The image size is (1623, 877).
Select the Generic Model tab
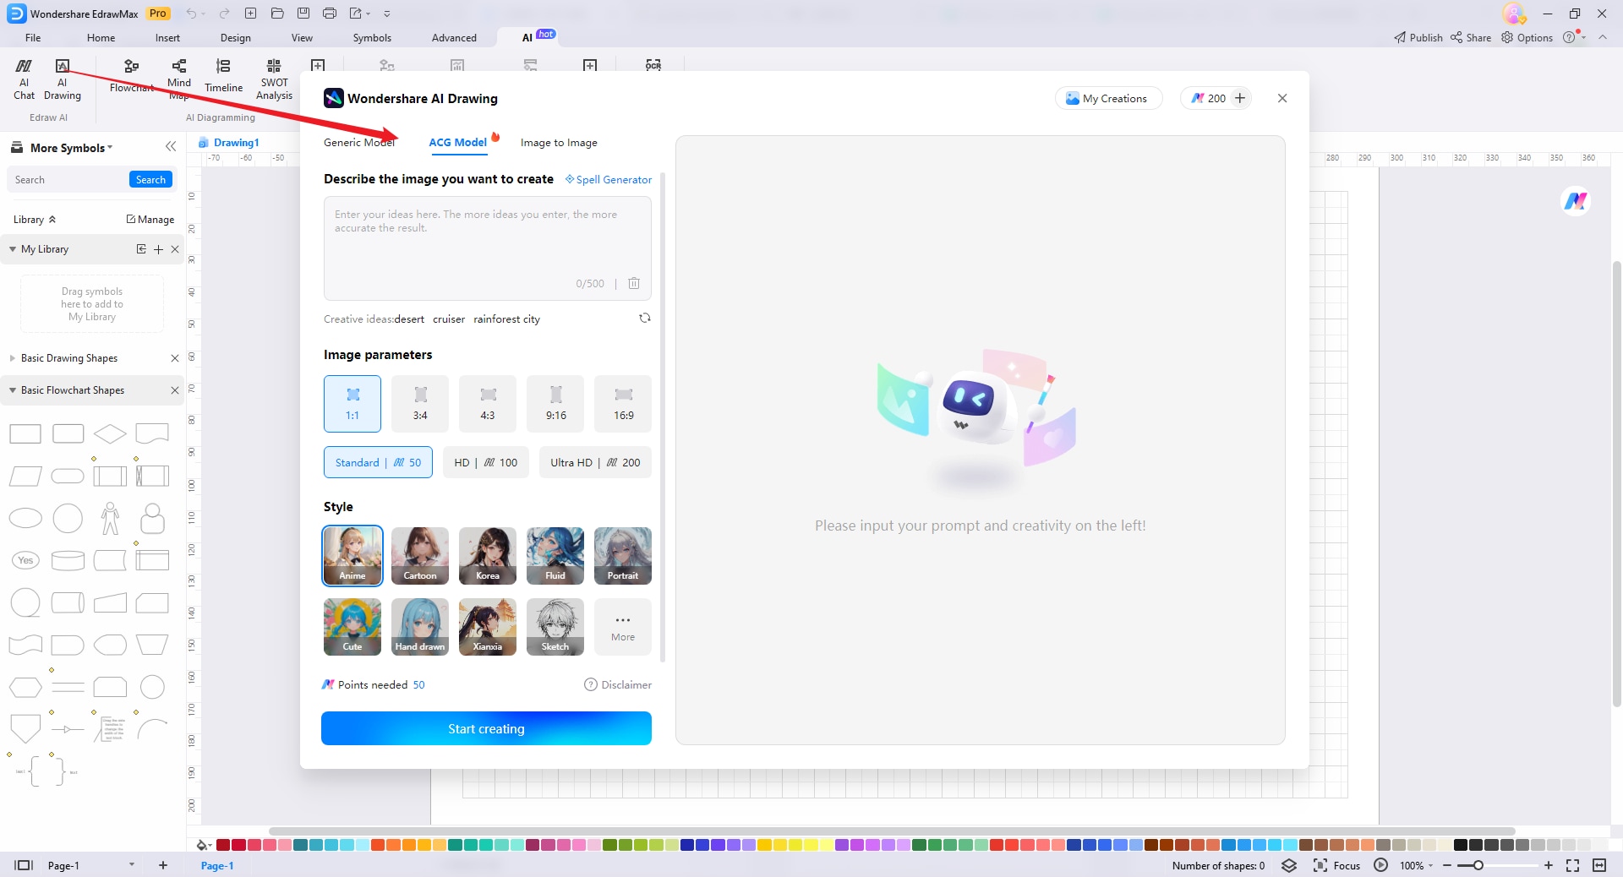click(359, 143)
